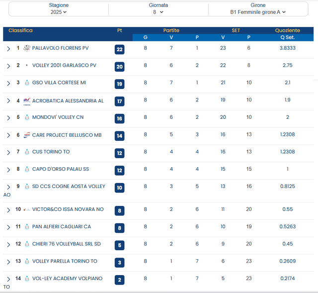Screen dimensions: 318x293
Task: Click the 22 points badge
Action: pos(119,49)
